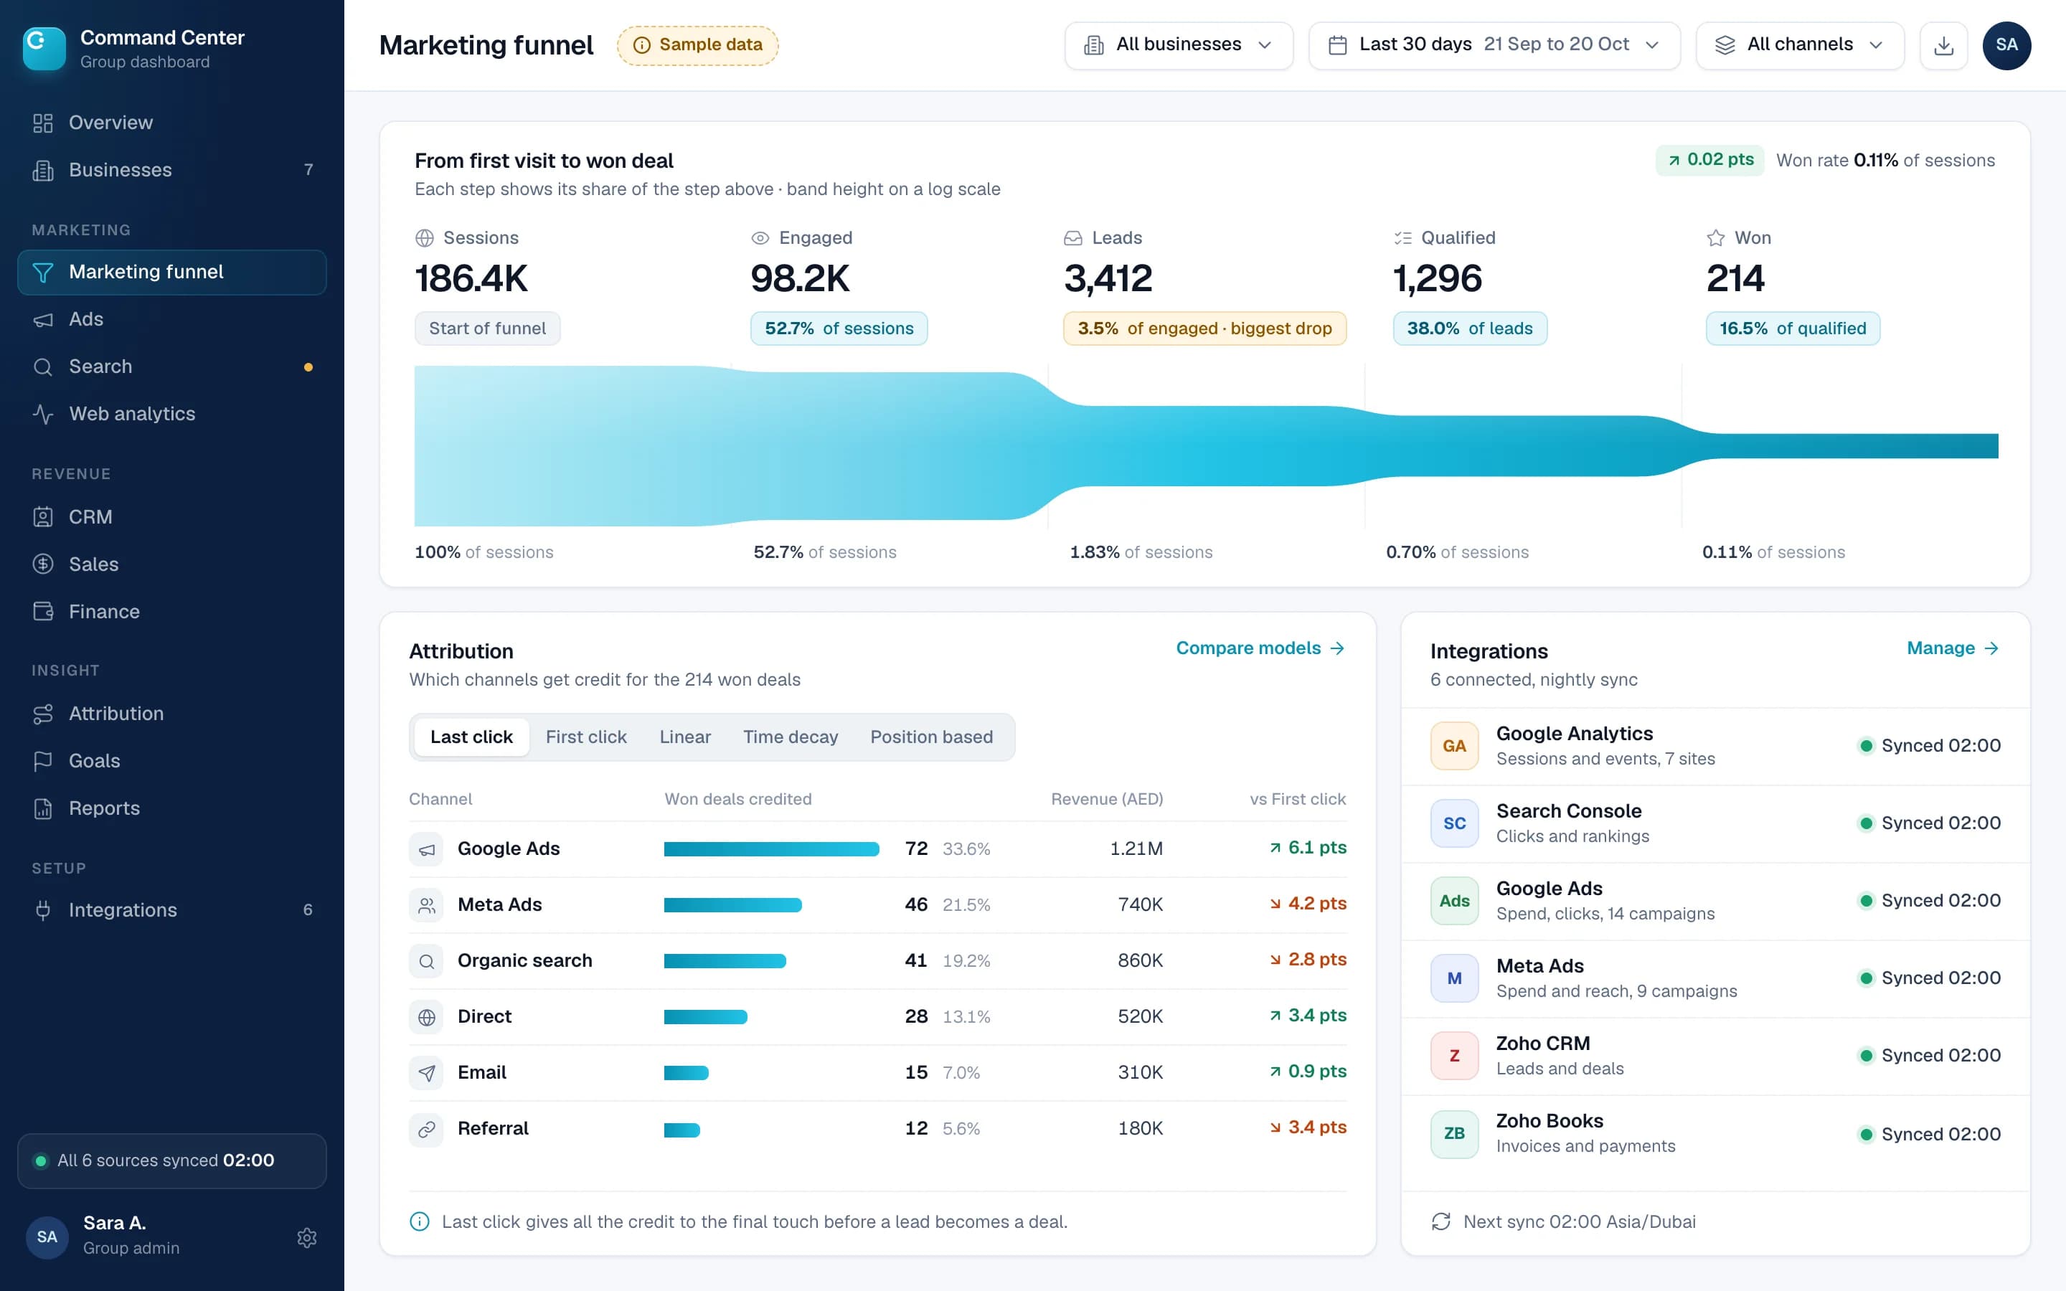Viewport: 2066px width, 1291px height.
Task: Click the 3.5% of engaged biggest drop badge
Action: (x=1204, y=328)
